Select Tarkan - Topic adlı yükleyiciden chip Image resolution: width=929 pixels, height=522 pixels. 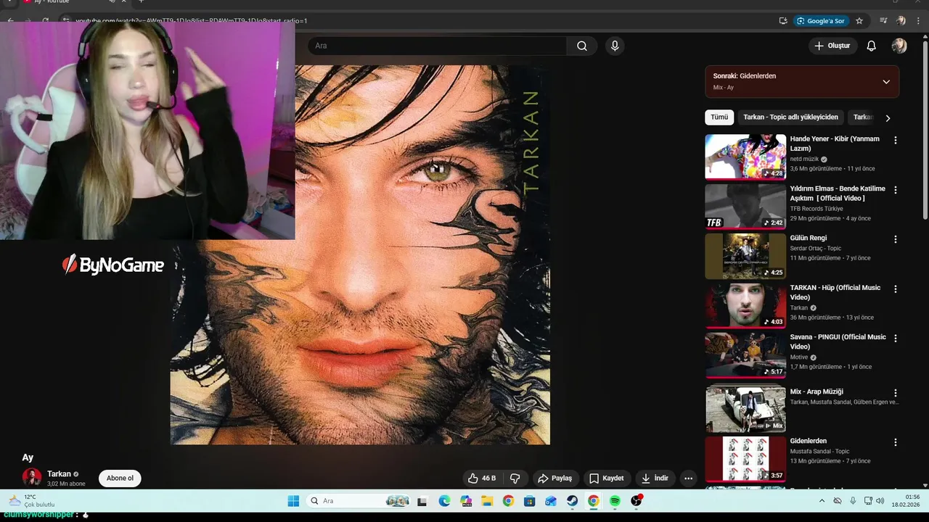click(790, 117)
